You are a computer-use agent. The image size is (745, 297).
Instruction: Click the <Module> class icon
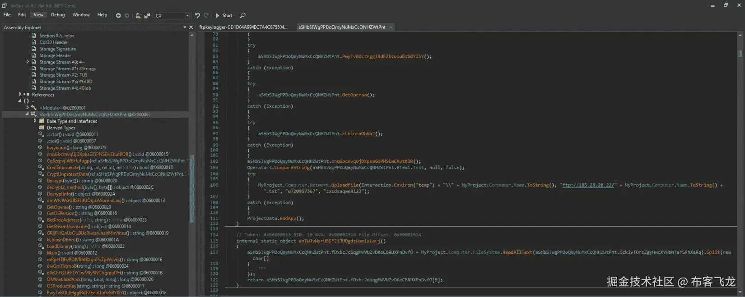[34, 108]
